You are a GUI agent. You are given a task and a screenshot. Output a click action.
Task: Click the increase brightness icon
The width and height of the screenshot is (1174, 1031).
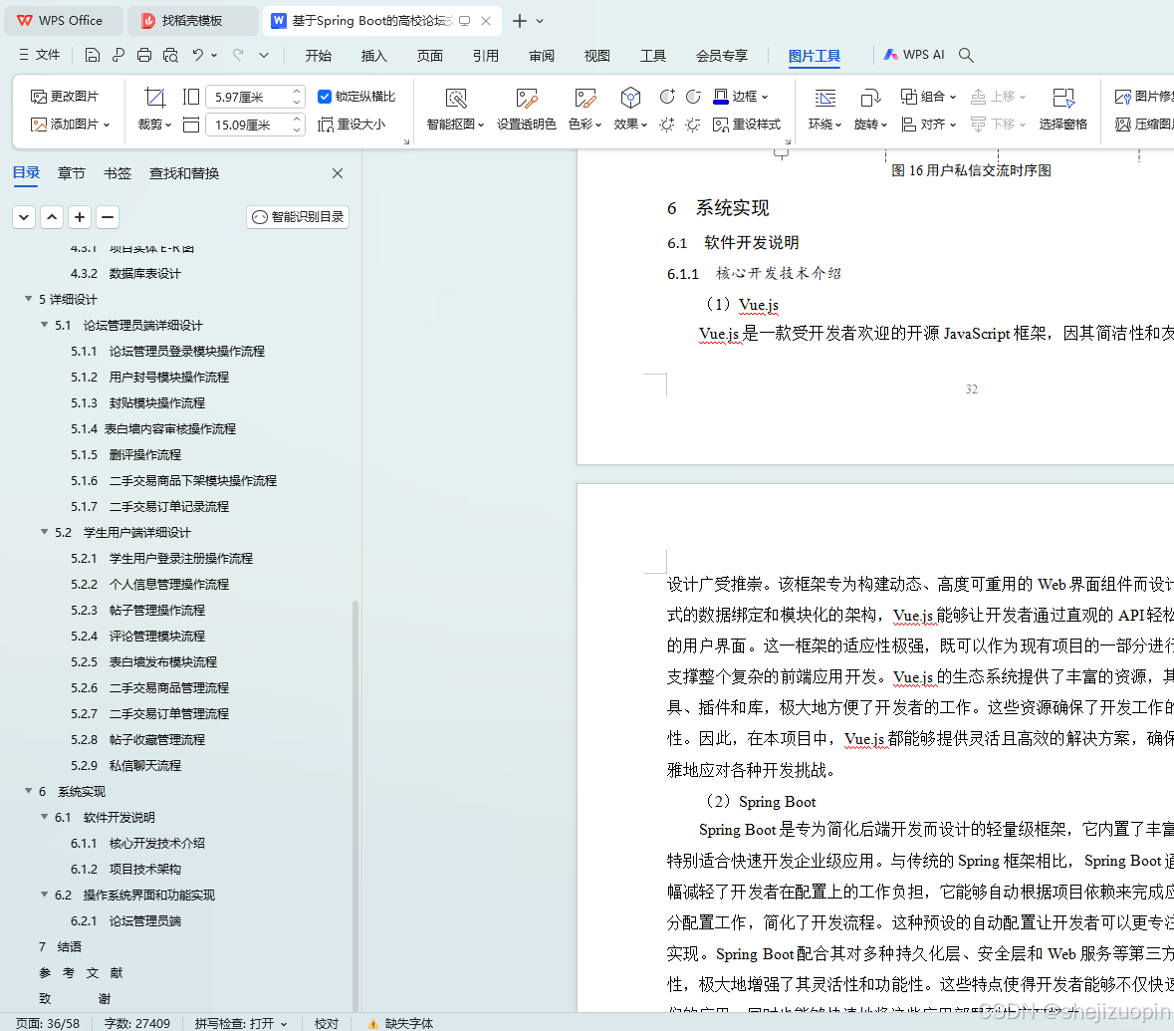click(667, 125)
